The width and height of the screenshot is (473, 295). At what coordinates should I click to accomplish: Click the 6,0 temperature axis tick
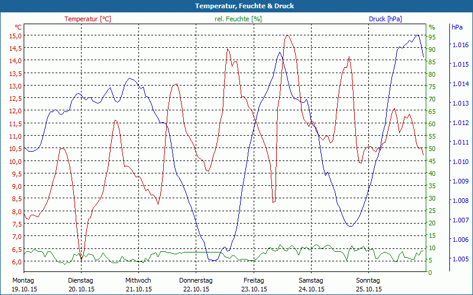click(15, 261)
